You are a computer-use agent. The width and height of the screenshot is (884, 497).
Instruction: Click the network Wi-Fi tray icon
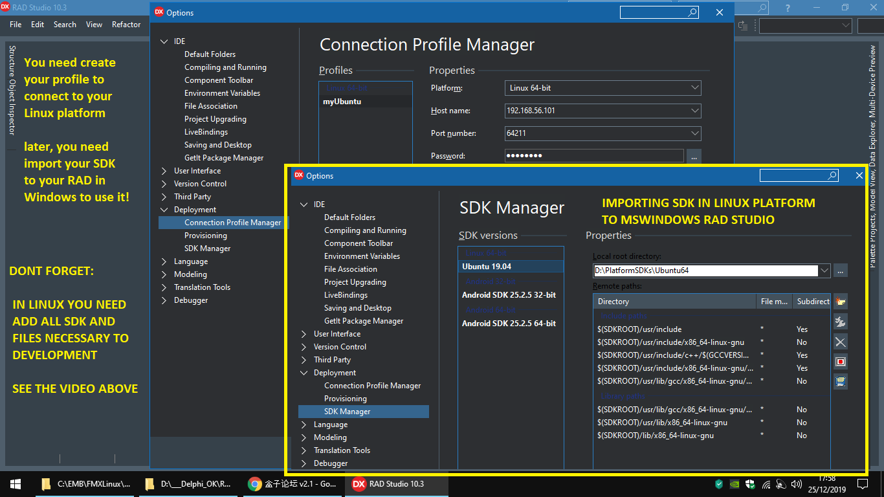pos(766,484)
